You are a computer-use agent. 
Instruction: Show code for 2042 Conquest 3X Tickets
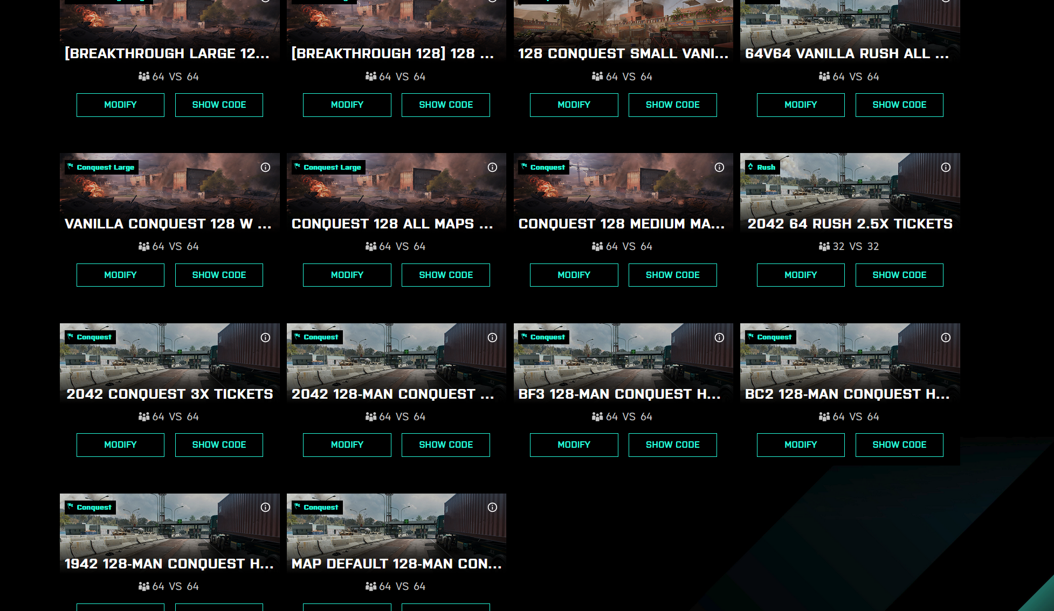tap(219, 445)
